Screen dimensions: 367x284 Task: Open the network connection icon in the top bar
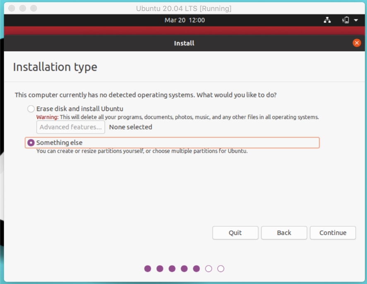(x=327, y=20)
